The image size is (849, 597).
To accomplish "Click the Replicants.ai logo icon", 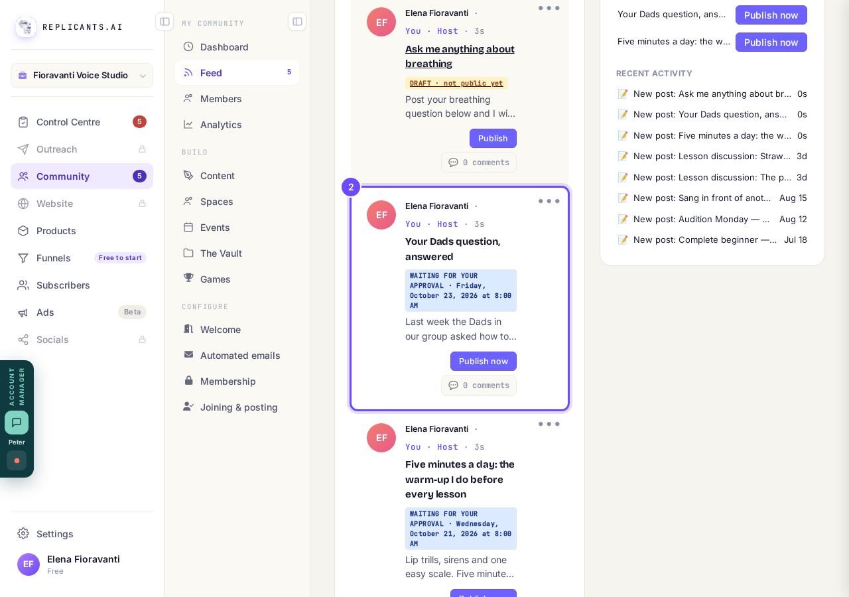I will pos(26,27).
